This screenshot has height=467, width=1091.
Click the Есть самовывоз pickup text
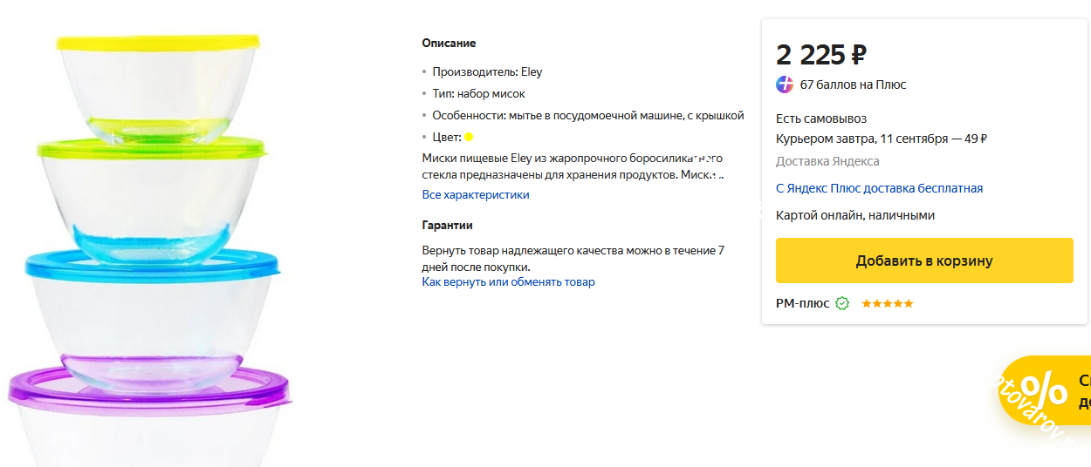click(x=820, y=118)
